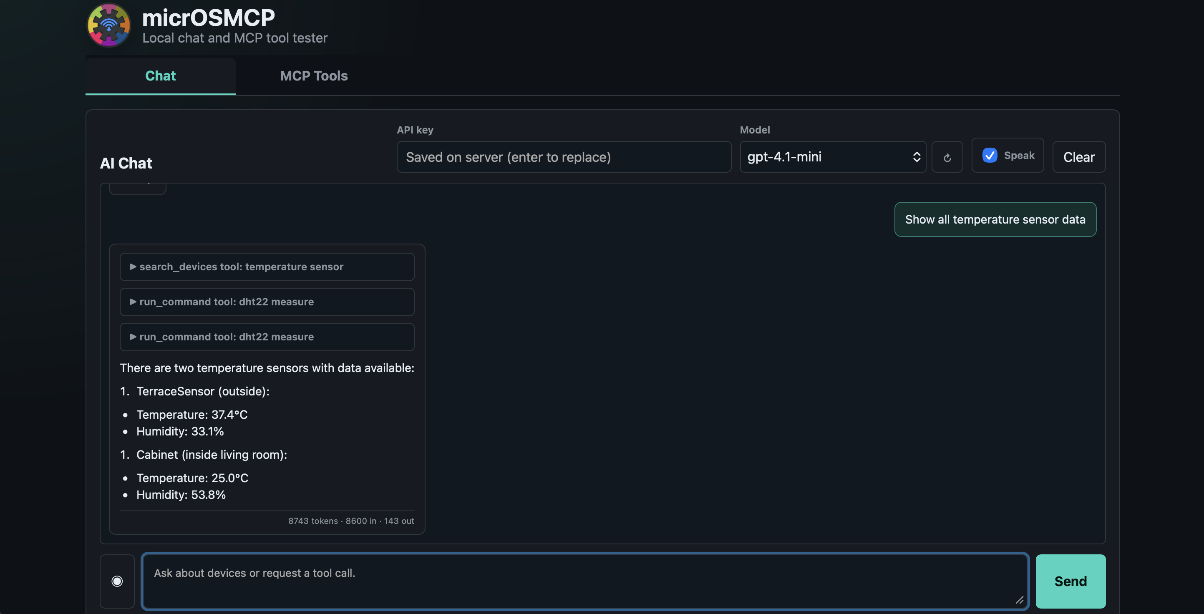Viewport: 1204px width, 614px height.
Task: Click the 'Model' label
Action: coord(755,130)
